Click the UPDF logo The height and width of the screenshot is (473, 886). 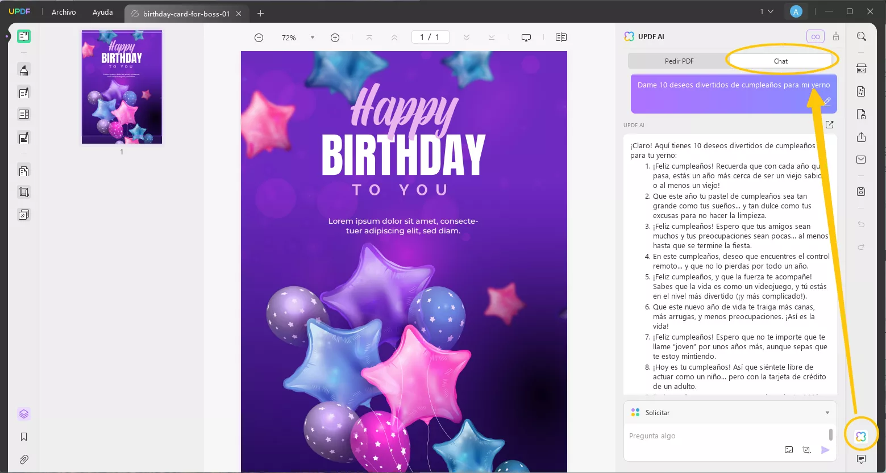pyautogui.click(x=19, y=12)
